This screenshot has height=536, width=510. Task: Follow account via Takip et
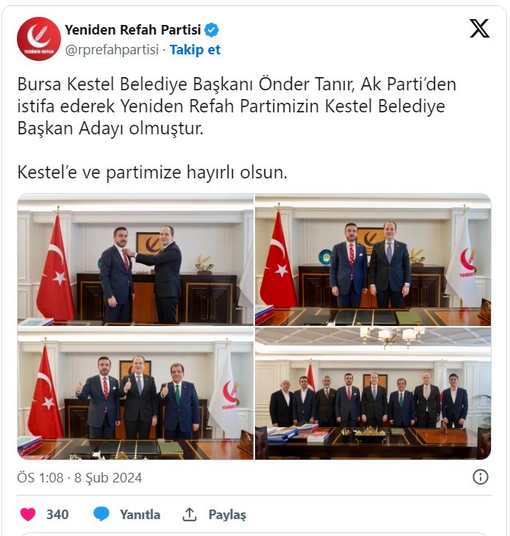point(195,50)
